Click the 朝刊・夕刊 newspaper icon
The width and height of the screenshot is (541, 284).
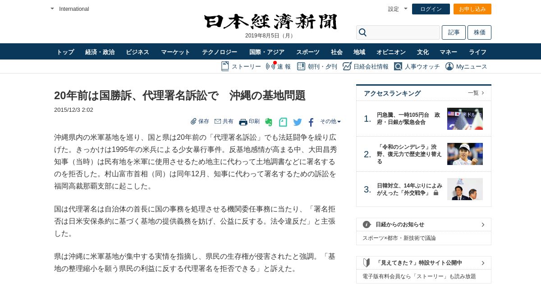301,66
